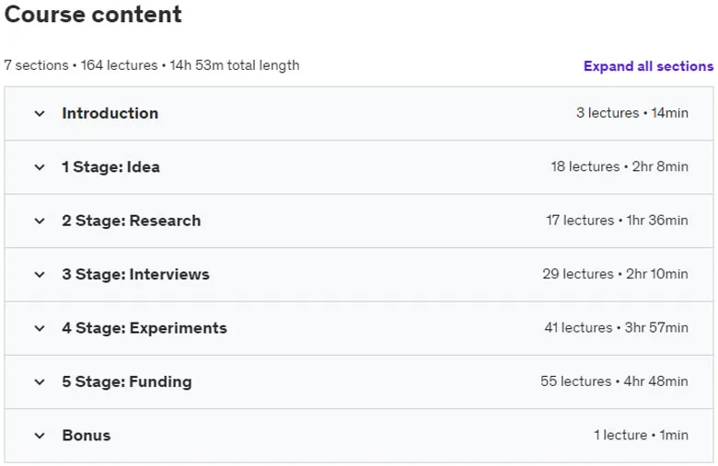Select the 4 Stage: Experiments title

tap(145, 328)
